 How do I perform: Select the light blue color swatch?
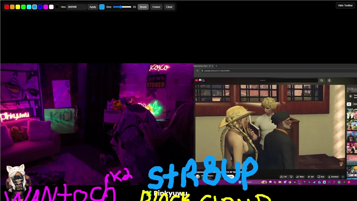pos(35,7)
